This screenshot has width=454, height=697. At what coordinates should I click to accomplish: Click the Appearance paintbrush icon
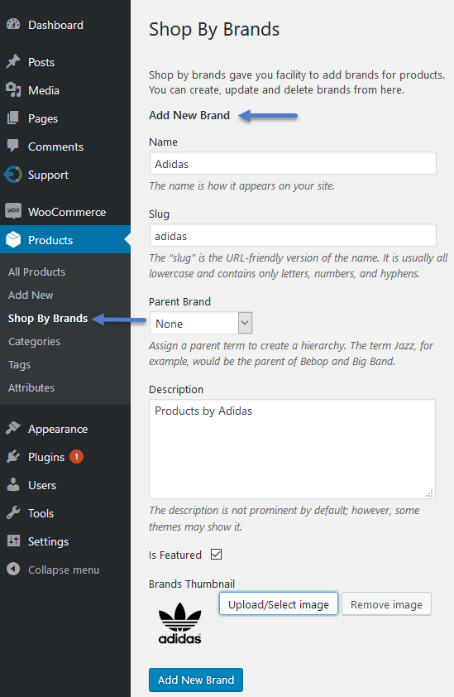click(13, 428)
